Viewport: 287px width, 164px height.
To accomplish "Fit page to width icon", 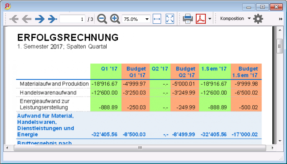I will [157, 19].
